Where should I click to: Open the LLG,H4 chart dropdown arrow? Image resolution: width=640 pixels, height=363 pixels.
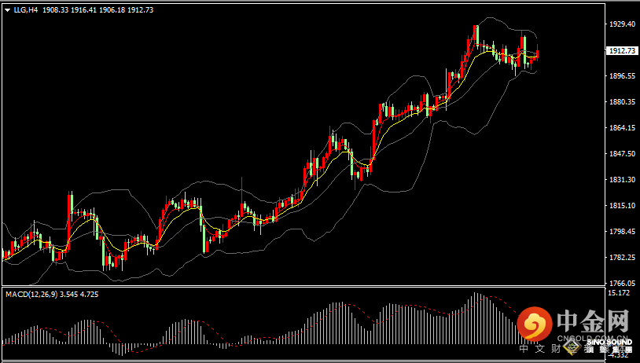(x=6, y=10)
